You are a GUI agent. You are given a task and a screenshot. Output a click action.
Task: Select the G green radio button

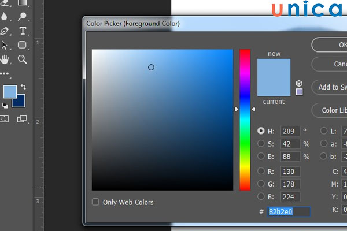[261, 184]
